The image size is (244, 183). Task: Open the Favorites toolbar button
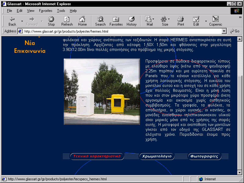coord(116,21)
